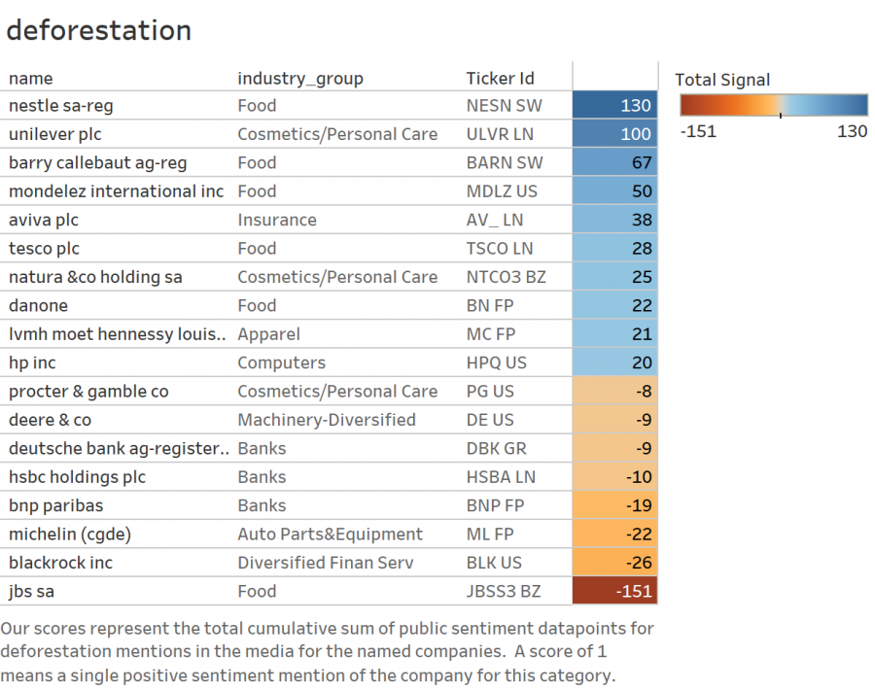Screen dimensions: 875x690
Task: Select the unilever plc score cell 100
Action: [614, 134]
